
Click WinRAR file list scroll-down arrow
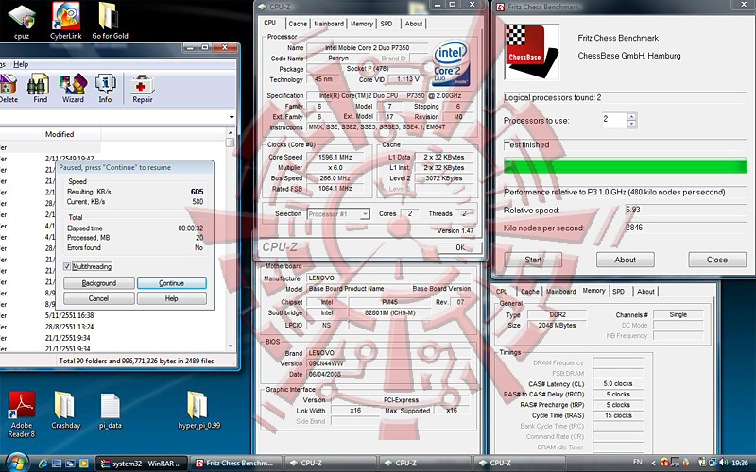[231, 346]
